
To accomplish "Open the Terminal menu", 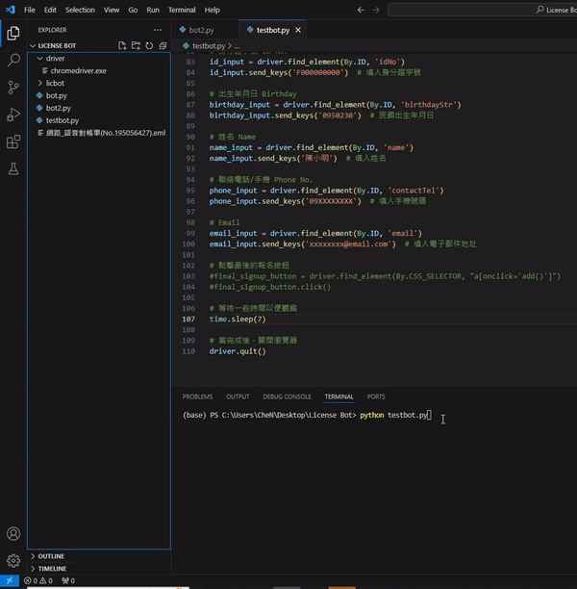I will pos(182,10).
